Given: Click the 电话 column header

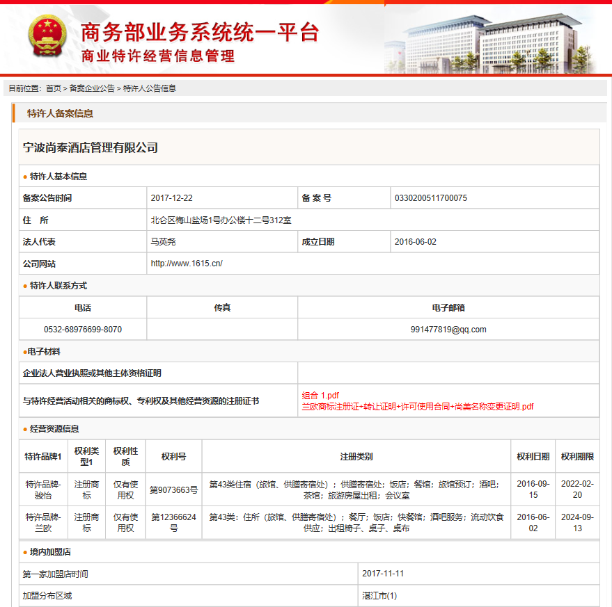Looking at the screenshot, I should pos(83,307).
